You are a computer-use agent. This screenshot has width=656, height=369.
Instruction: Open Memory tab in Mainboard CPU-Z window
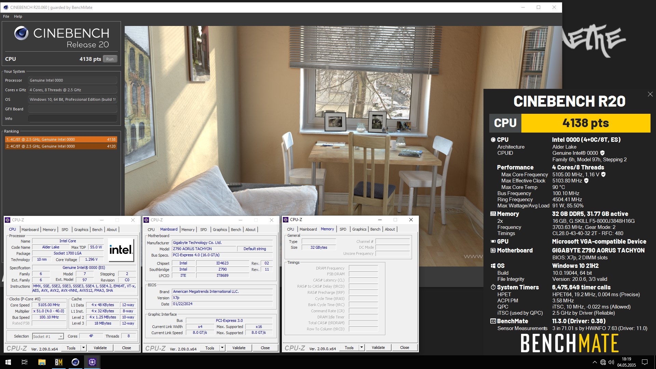click(188, 230)
